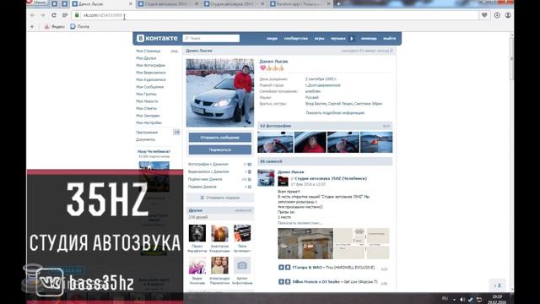540x304 pixels.
Task: Open the map image in the post
Action: click(x=362, y=243)
